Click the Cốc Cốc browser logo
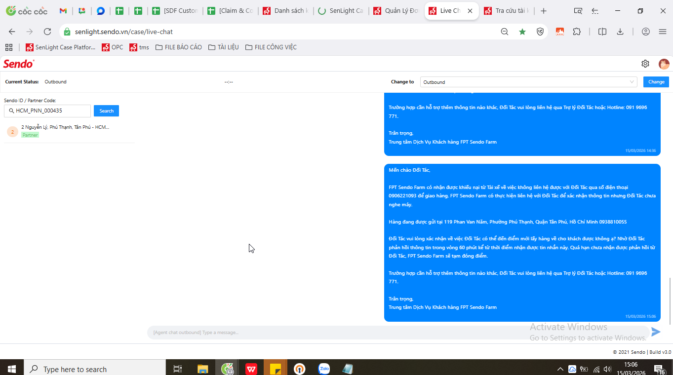The height and width of the screenshot is (375, 673). [x=27, y=11]
